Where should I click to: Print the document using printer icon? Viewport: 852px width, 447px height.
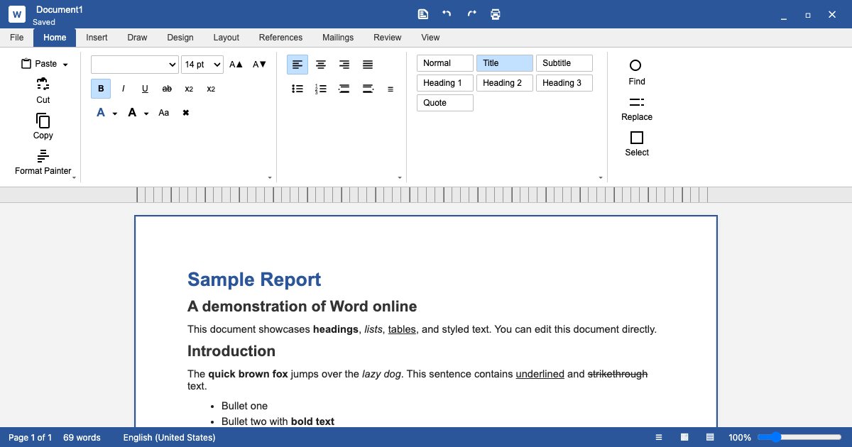(496, 14)
